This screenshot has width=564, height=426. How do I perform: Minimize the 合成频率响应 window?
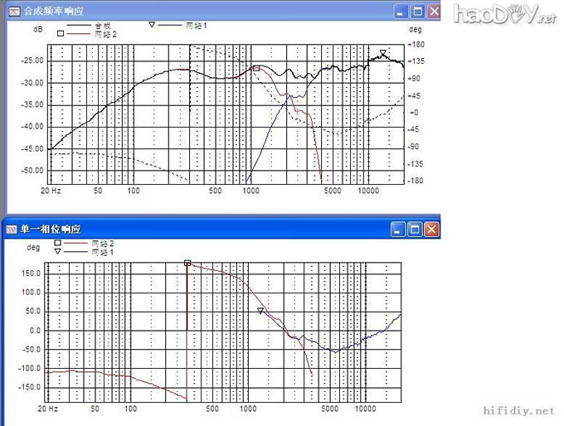[401, 12]
